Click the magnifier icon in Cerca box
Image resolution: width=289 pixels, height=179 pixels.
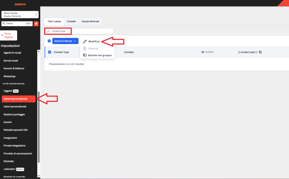(x=4, y=24)
